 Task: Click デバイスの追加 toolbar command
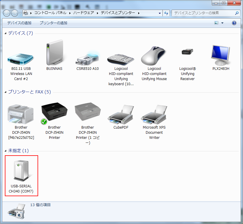[19, 23]
